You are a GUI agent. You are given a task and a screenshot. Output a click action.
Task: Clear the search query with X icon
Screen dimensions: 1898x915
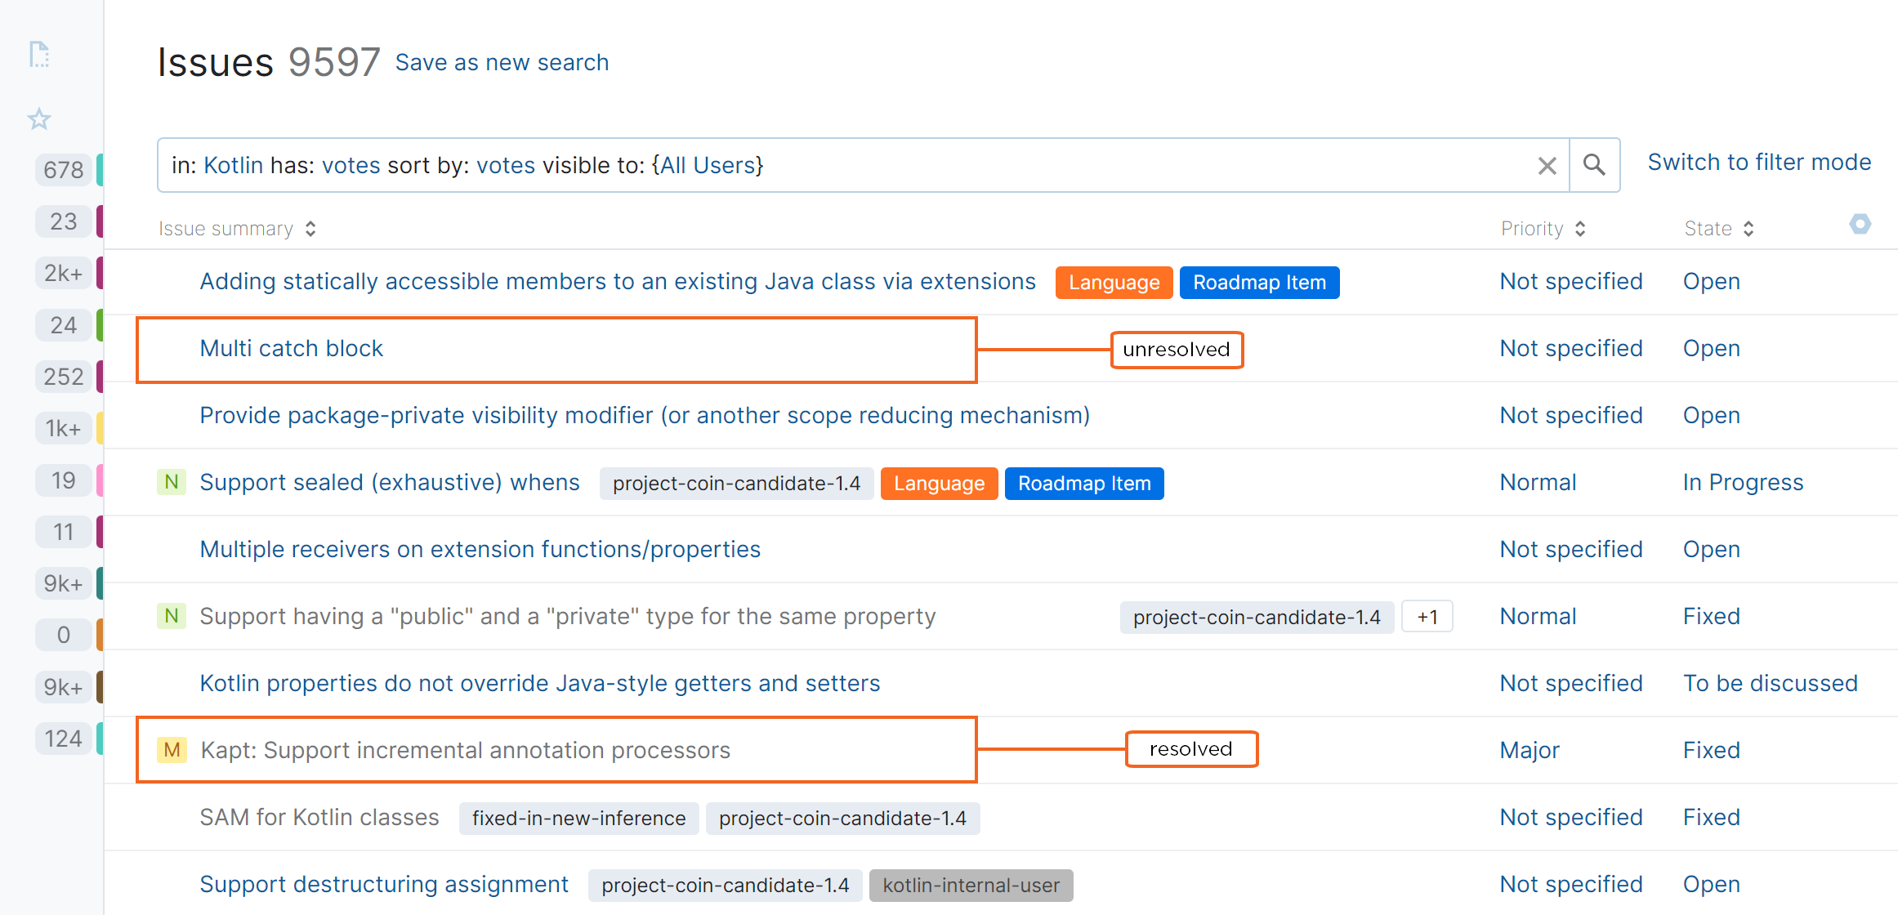point(1547,166)
